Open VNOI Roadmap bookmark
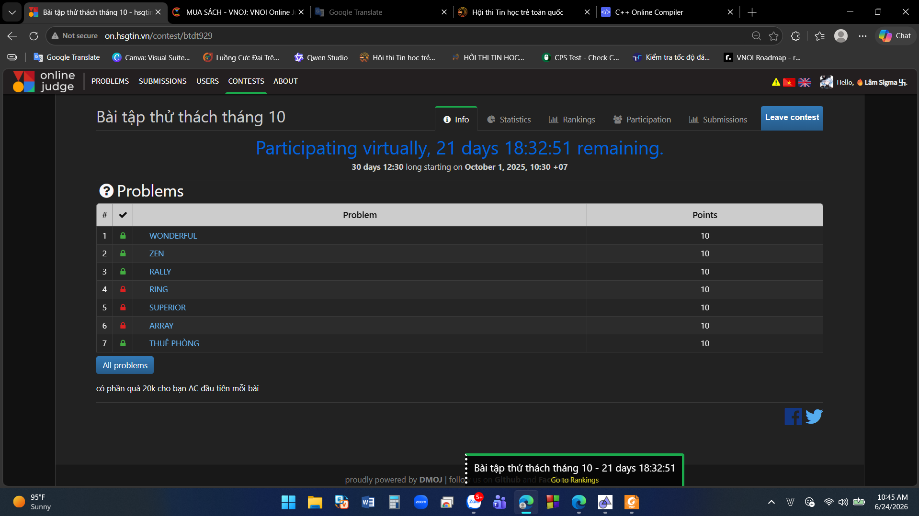 (x=762, y=57)
